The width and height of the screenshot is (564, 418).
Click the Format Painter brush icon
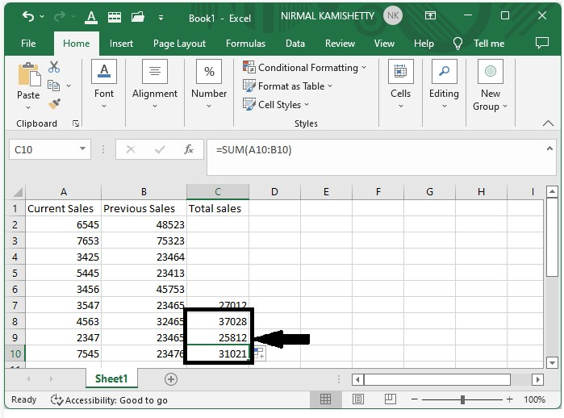point(54,104)
